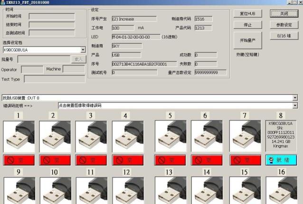303x204 pixels.
Task: Click red empty status under slot 3
Action: (91, 160)
